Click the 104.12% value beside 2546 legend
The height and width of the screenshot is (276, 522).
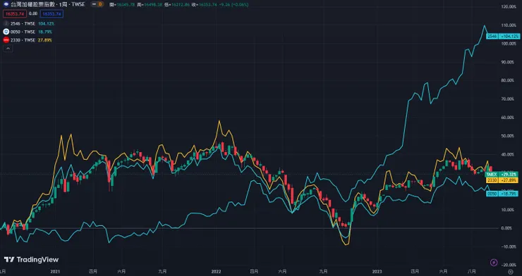pyautogui.click(x=47, y=23)
